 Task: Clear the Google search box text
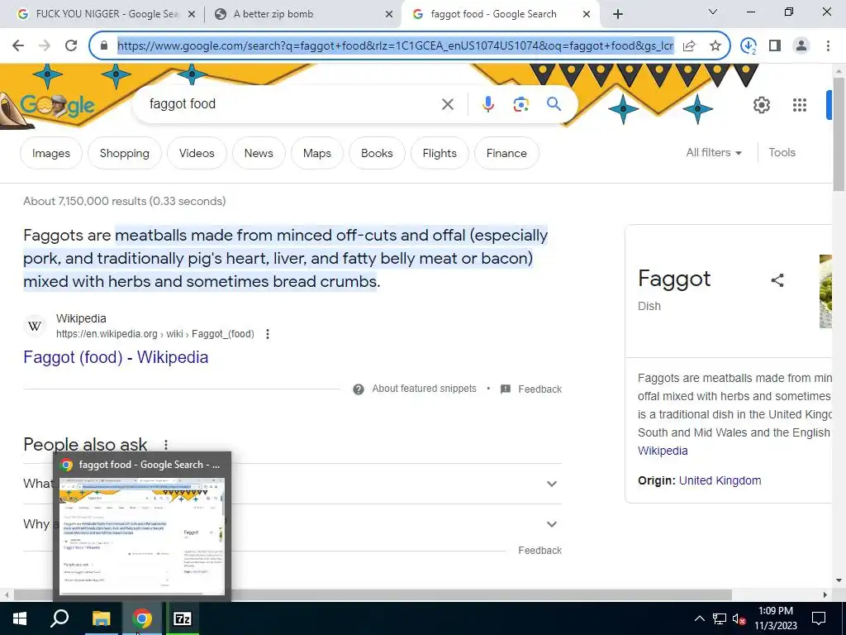pyautogui.click(x=448, y=104)
